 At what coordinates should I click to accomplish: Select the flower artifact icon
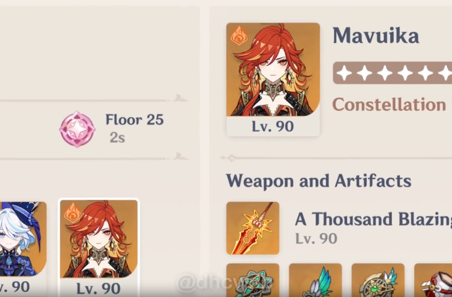(x=253, y=280)
